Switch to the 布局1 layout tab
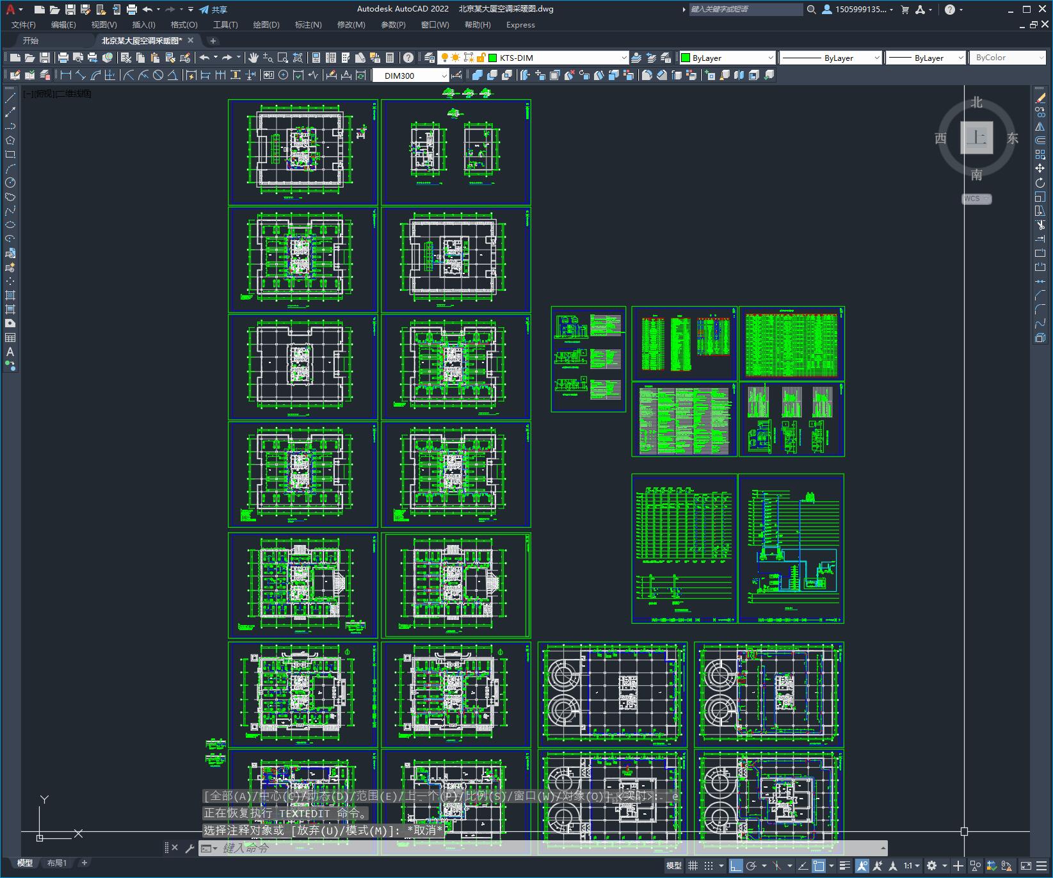The image size is (1053, 878). 56,863
